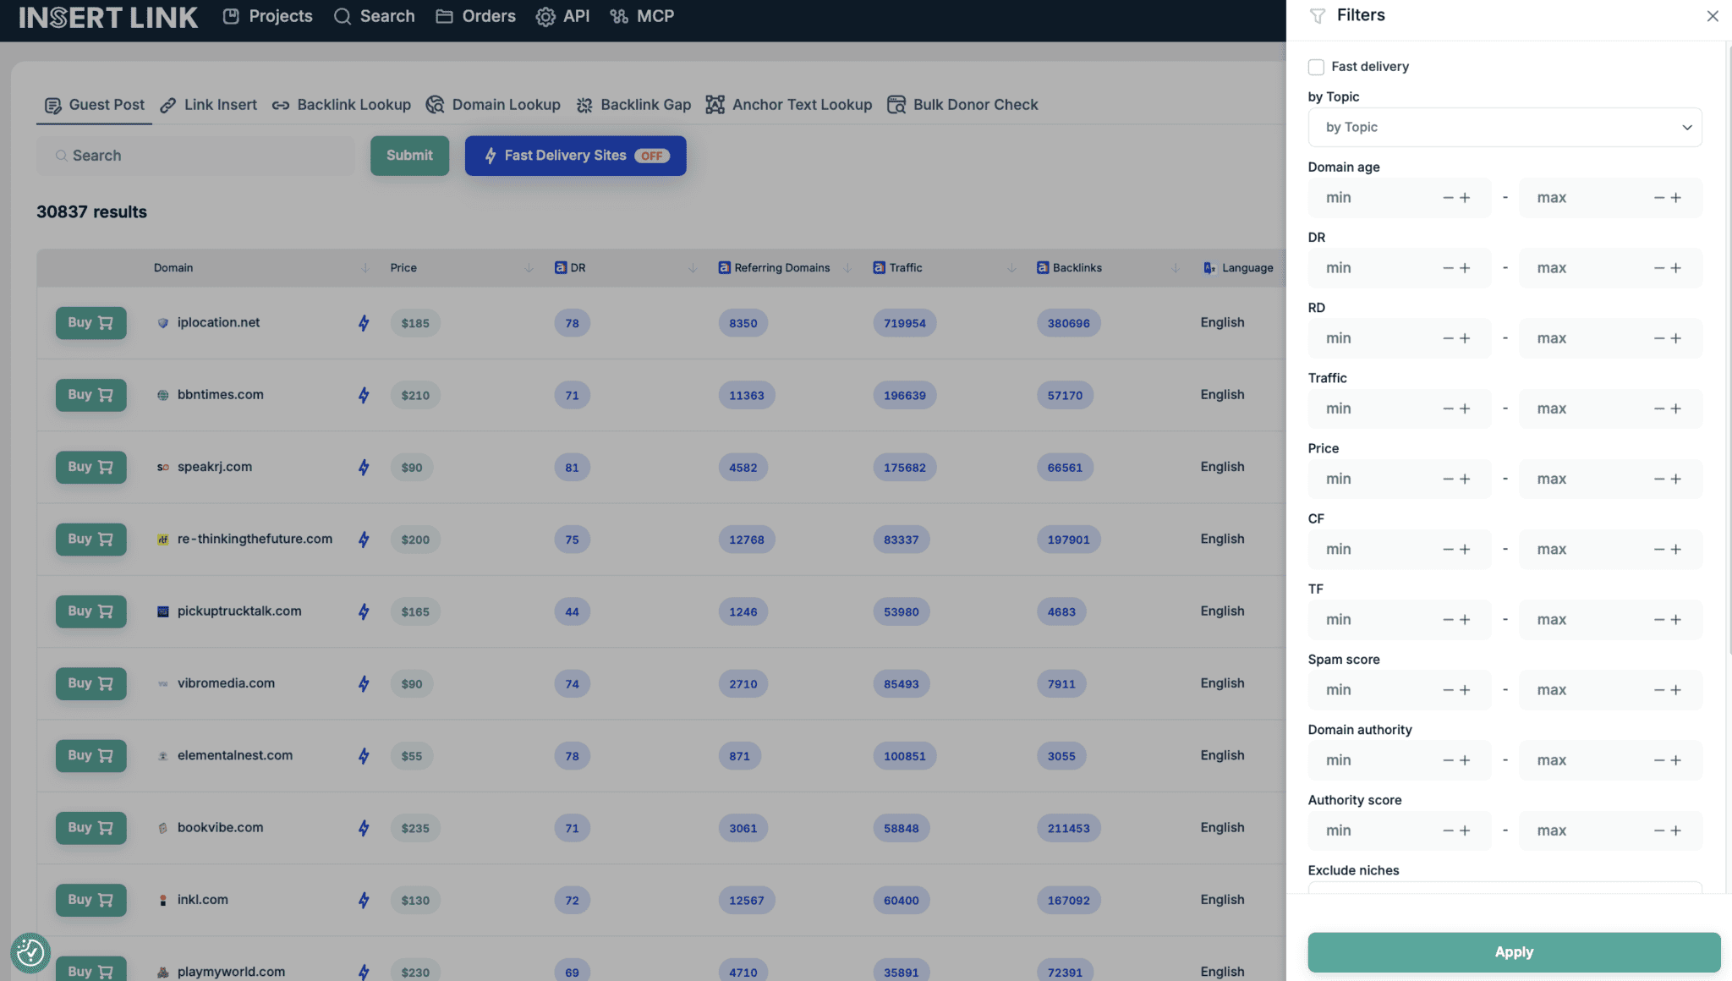Sort the table by Domain column arrow
1732x981 pixels.
[x=365, y=268]
